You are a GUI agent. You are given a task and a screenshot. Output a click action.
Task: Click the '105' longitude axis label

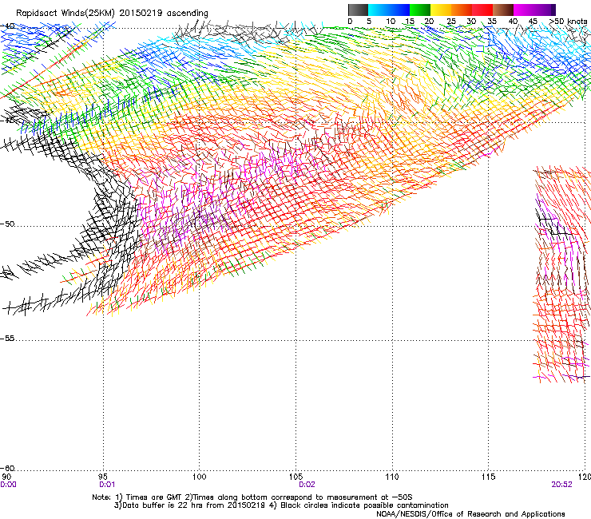click(295, 477)
